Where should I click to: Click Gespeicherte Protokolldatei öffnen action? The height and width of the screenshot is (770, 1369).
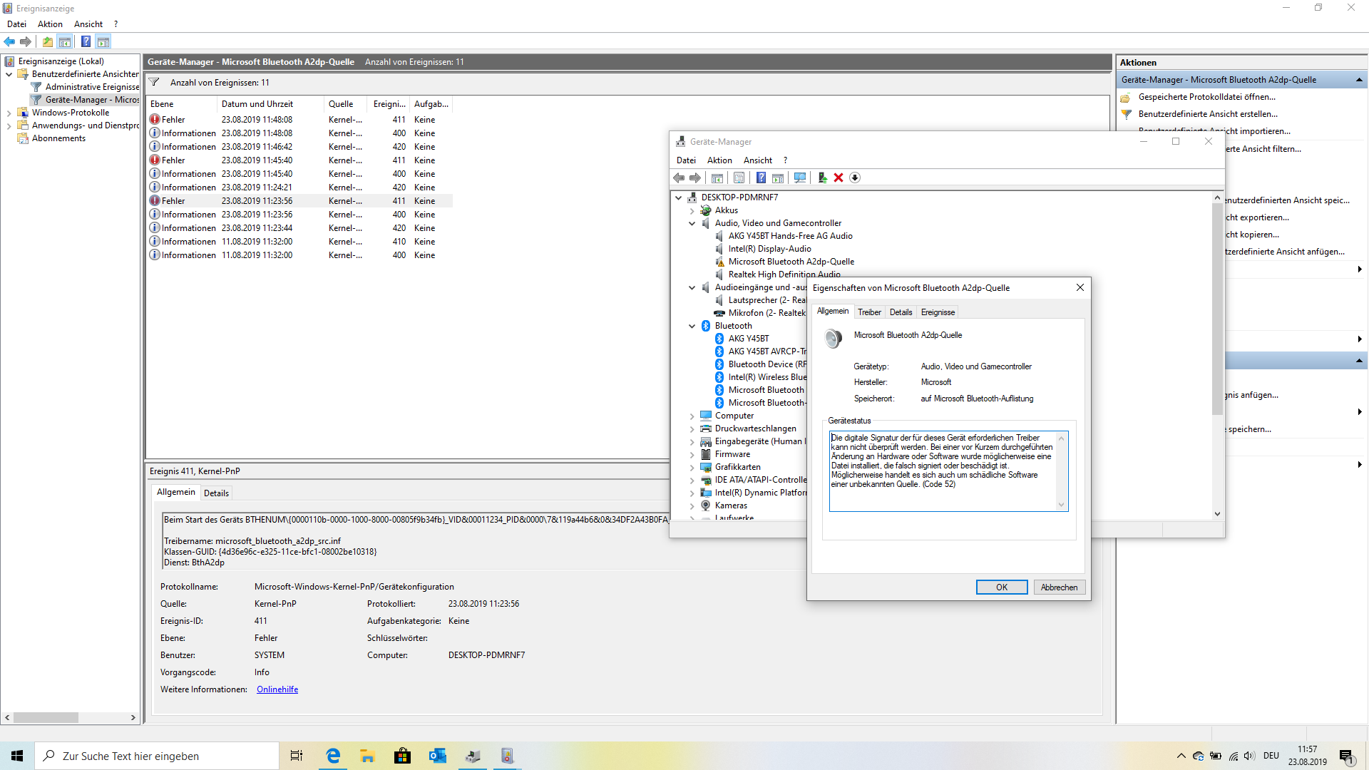click(1206, 97)
